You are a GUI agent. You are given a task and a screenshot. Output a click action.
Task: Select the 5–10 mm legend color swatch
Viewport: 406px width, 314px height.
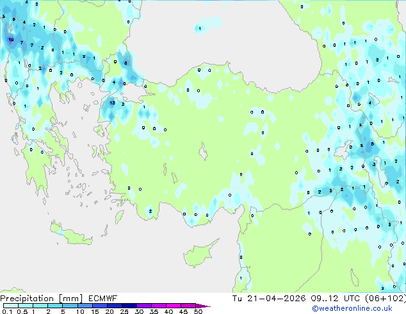pyautogui.click(x=70, y=306)
